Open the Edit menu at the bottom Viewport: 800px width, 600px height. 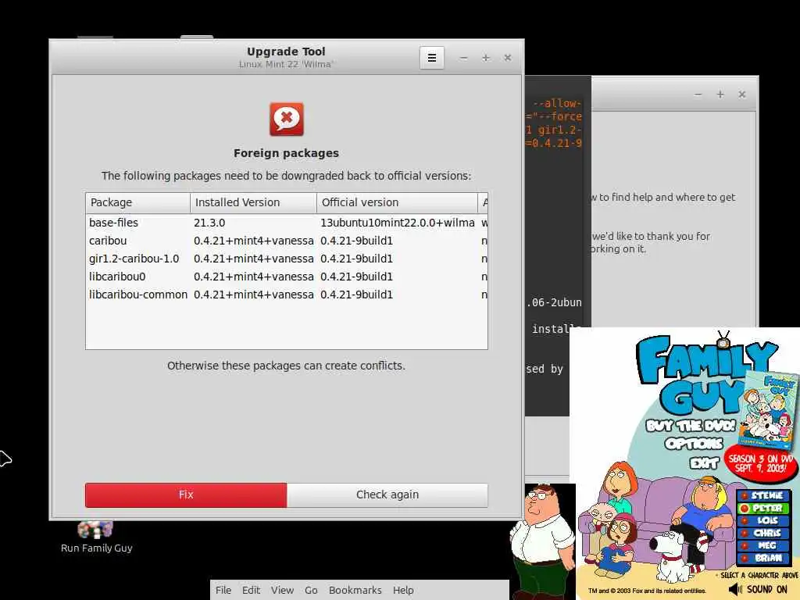tap(251, 591)
